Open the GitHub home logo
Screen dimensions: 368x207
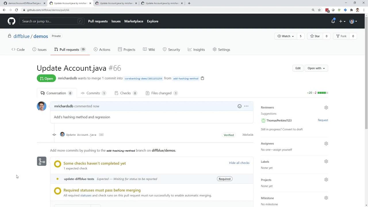(11, 21)
